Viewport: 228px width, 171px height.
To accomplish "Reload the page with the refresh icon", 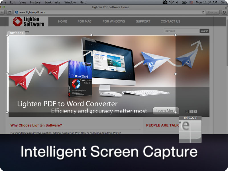I will pos(203,12).
